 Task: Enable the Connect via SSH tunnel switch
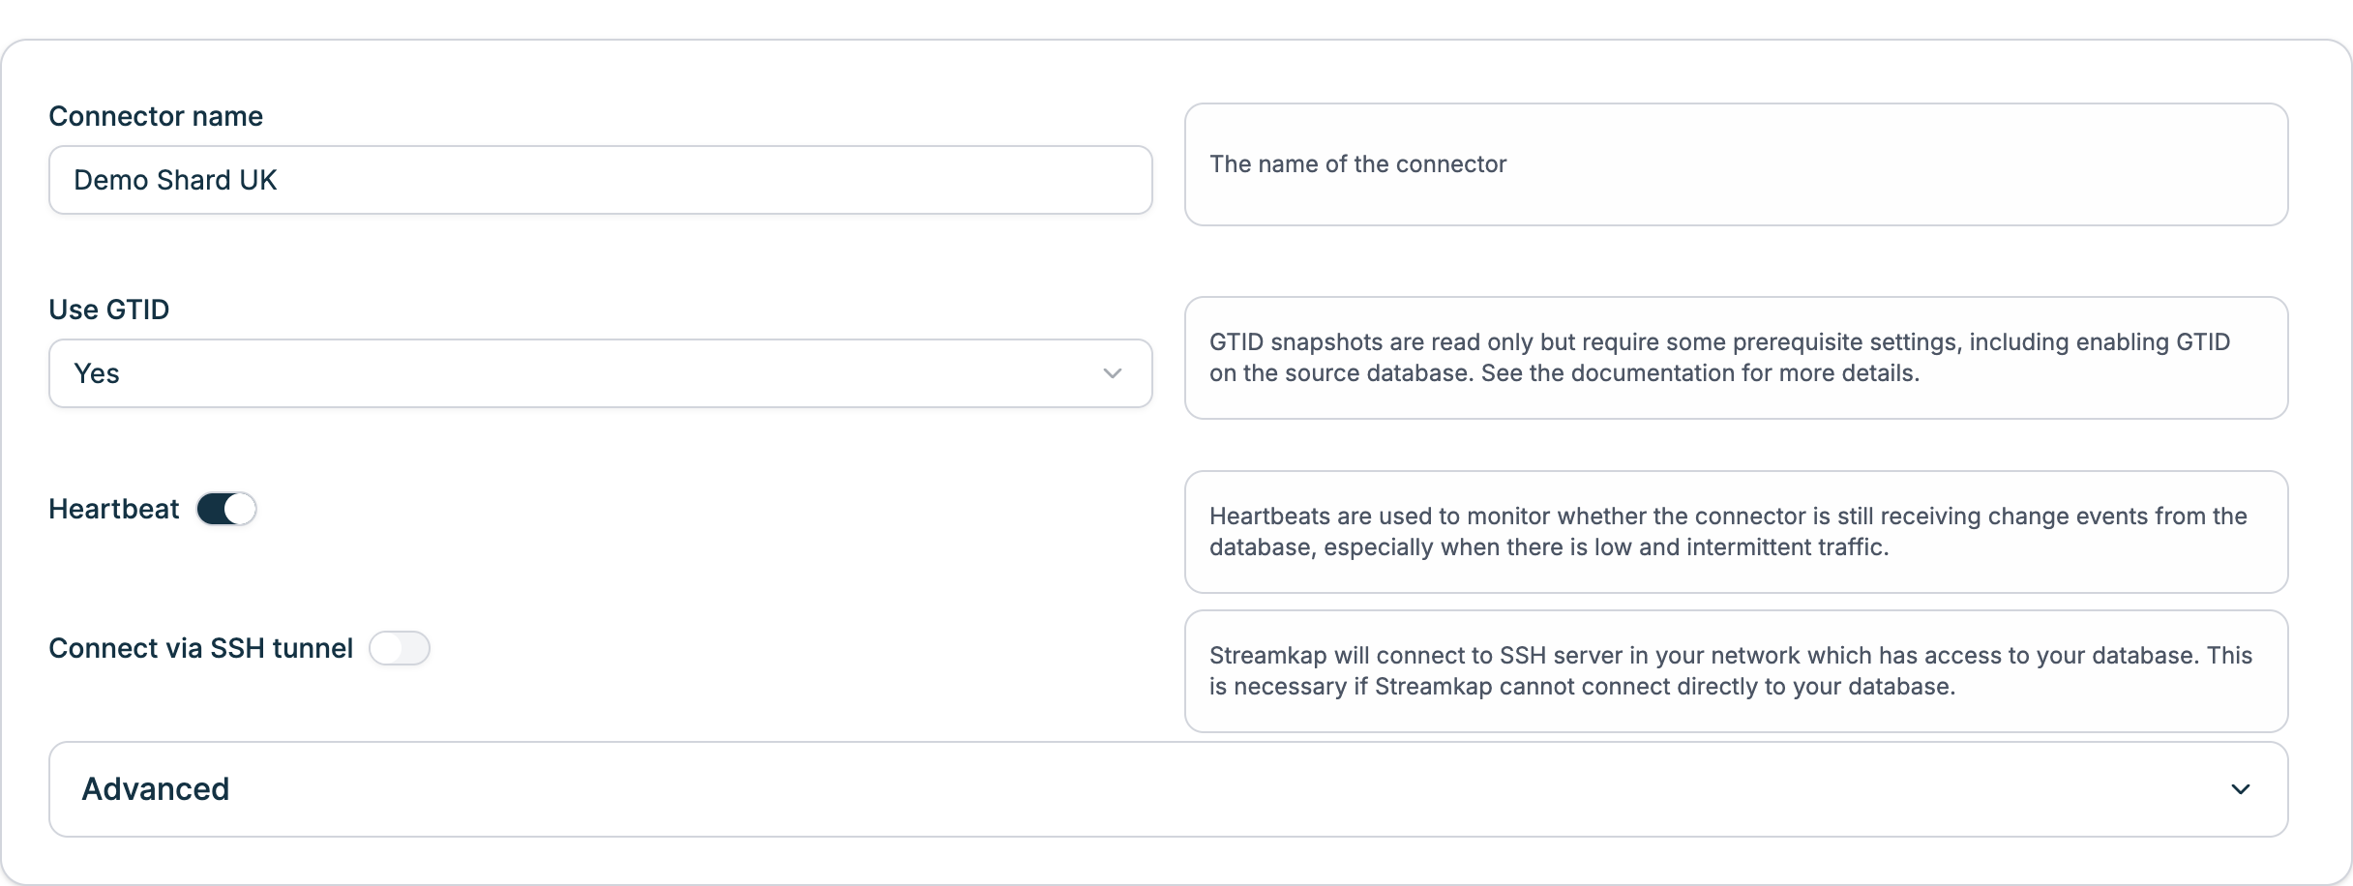399,648
